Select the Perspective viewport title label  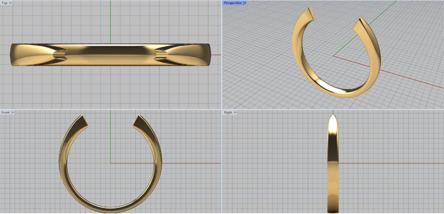[x=233, y=3]
